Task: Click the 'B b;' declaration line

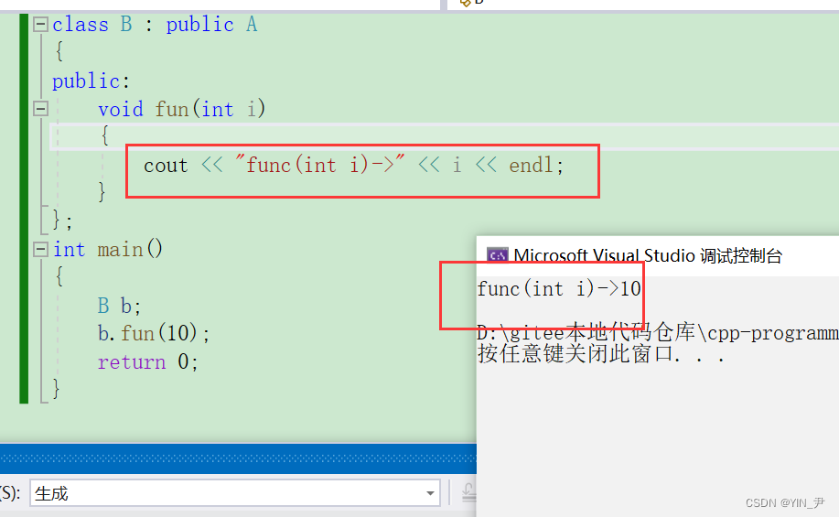Action: point(119,306)
